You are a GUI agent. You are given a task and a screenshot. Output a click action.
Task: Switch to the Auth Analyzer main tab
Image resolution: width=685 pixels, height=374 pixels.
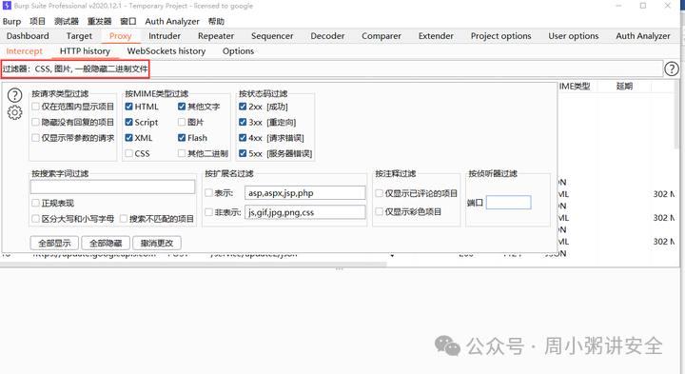point(643,36)
